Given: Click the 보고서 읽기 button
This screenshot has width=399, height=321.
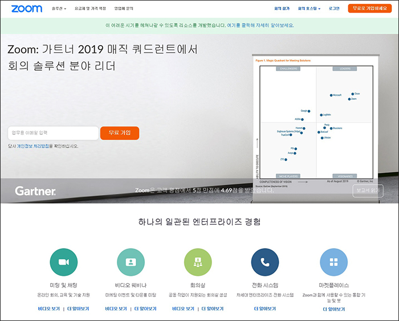Looking at the screenshot, I should point(368,190).
